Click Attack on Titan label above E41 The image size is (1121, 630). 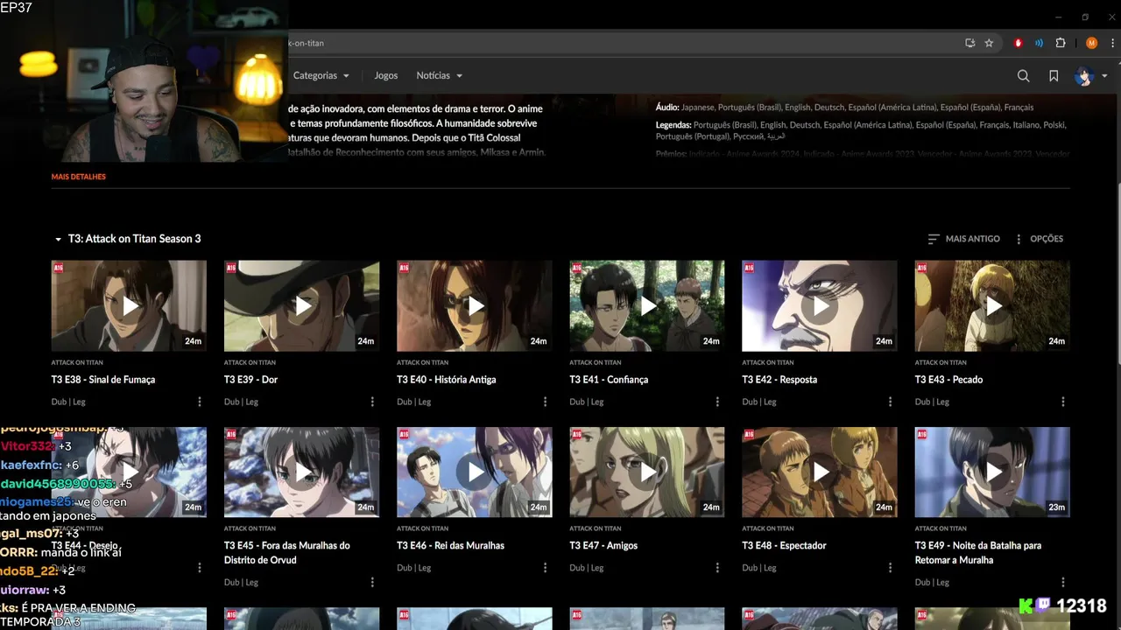click(x=596, y=362)
